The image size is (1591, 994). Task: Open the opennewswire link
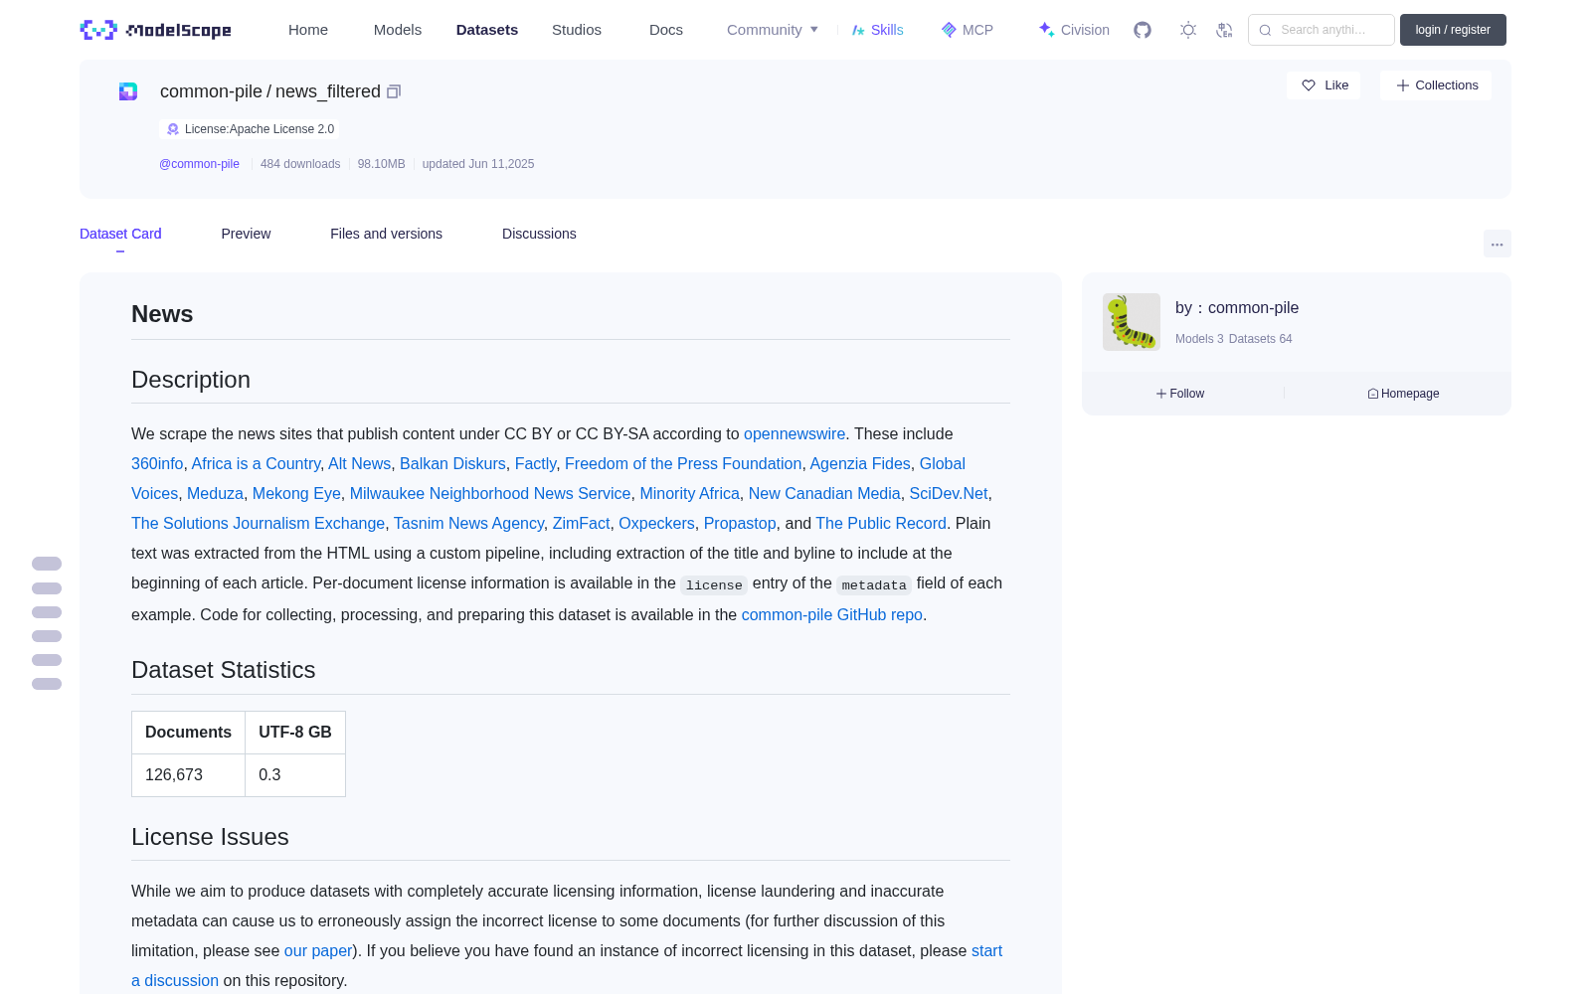coord(795,434)
